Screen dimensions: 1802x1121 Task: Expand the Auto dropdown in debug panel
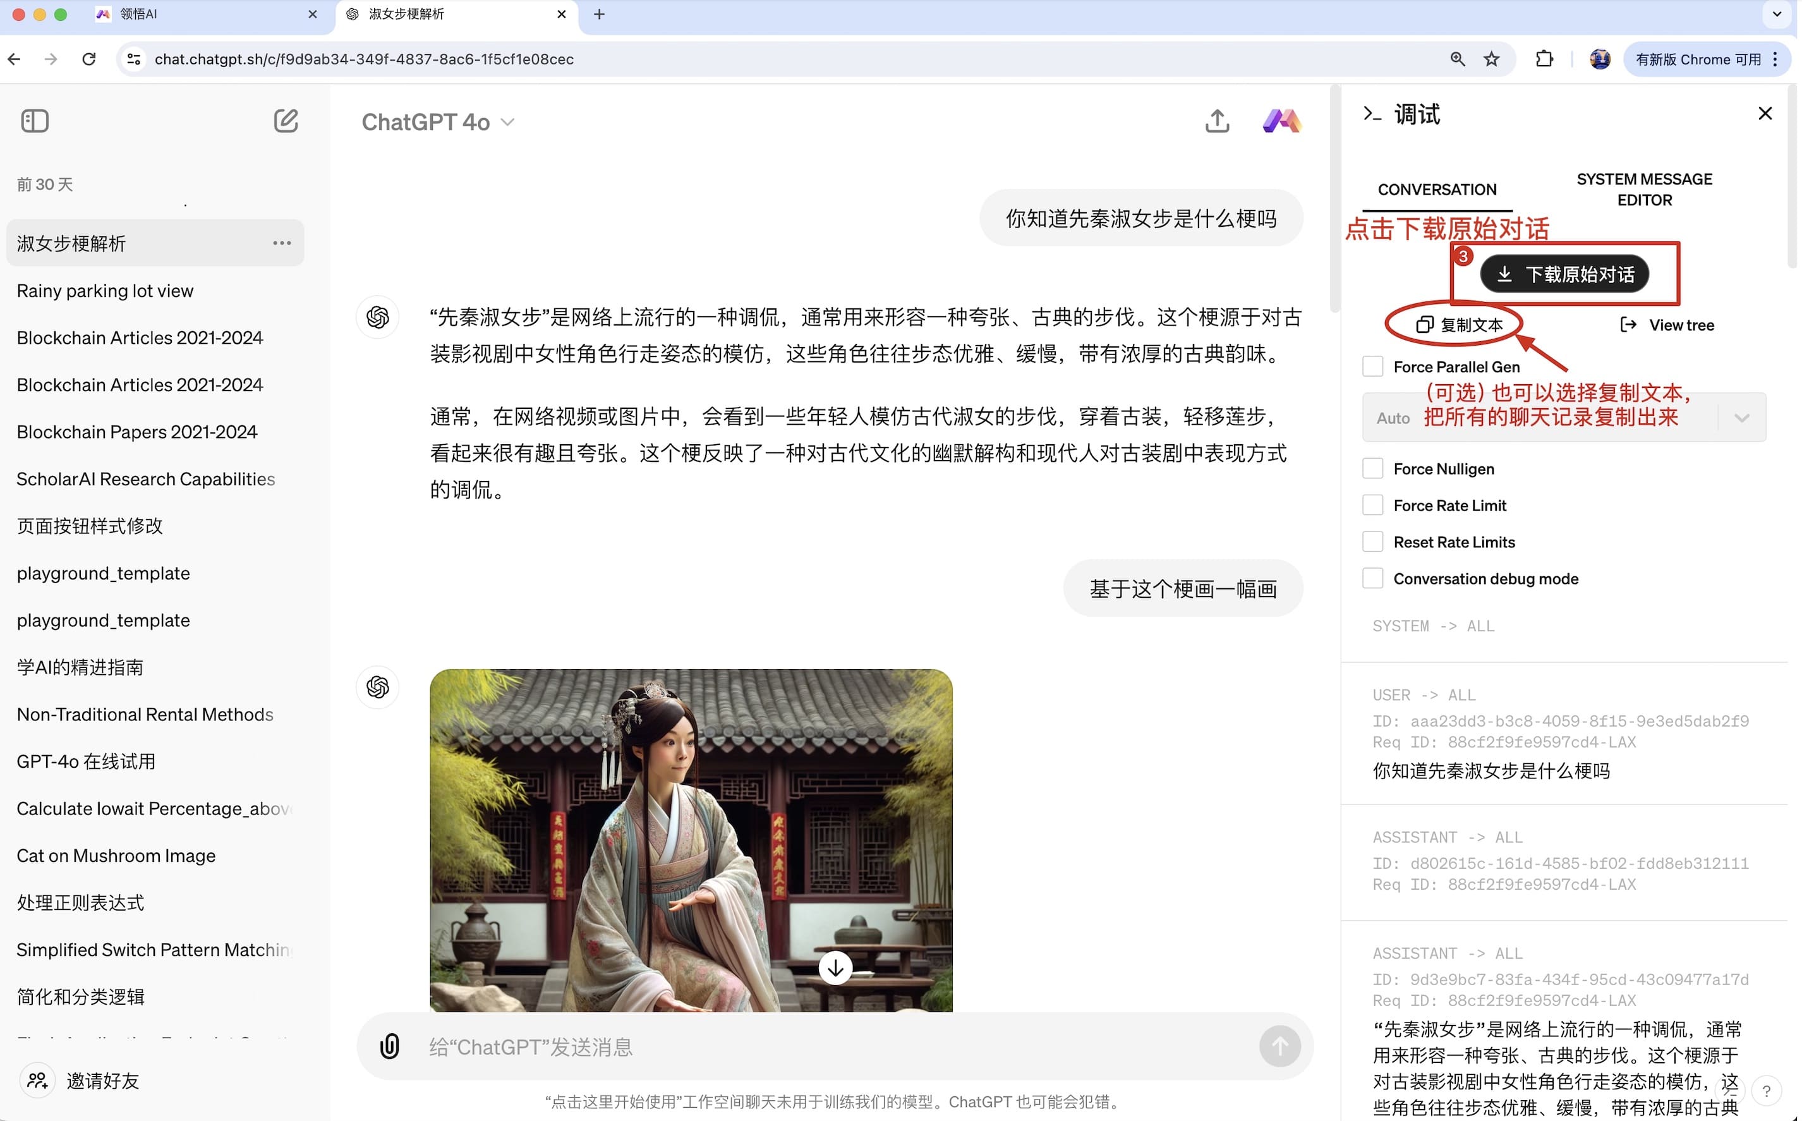point(1741,418)
